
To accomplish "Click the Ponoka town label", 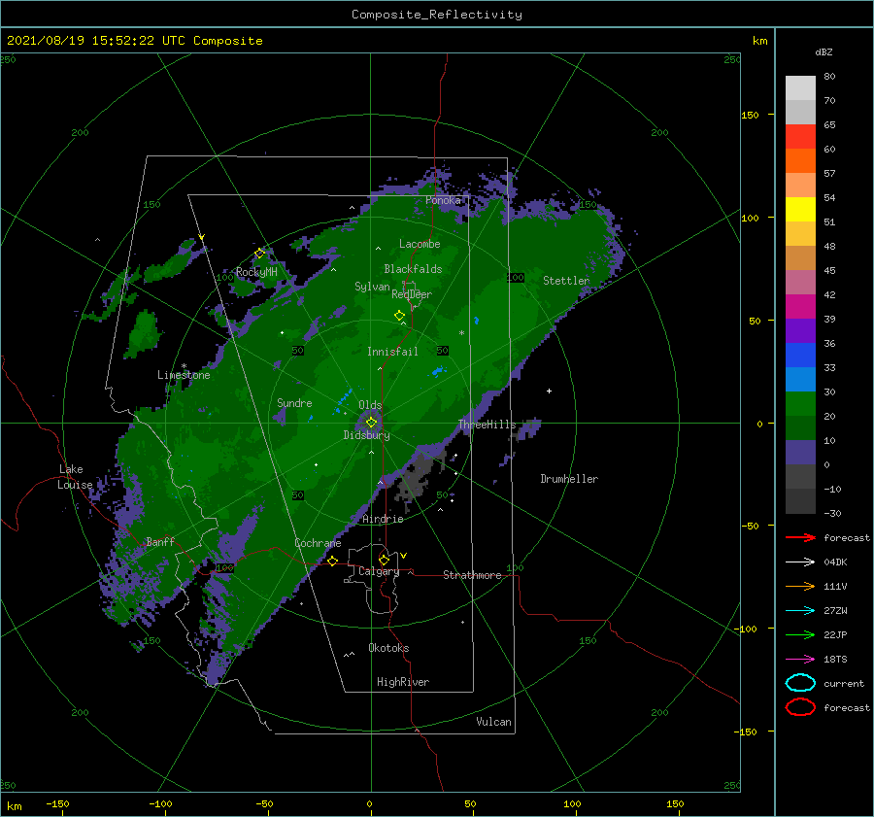I will 443,200.
